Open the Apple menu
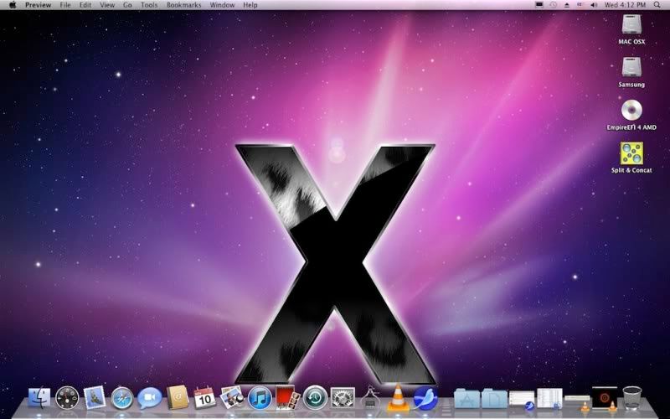Screen dimensions: 670x419 click(x=13, y=5)
